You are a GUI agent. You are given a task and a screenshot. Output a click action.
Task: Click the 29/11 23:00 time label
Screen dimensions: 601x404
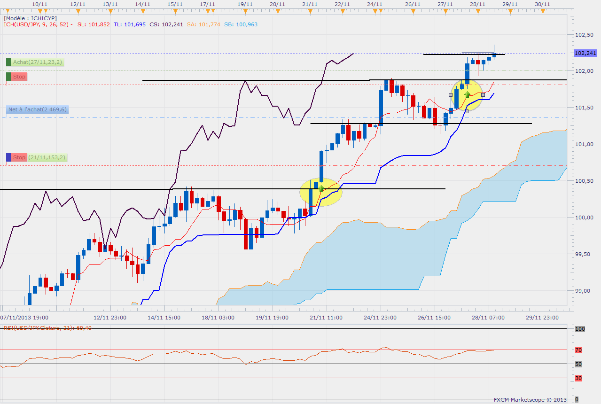point(543,318)
